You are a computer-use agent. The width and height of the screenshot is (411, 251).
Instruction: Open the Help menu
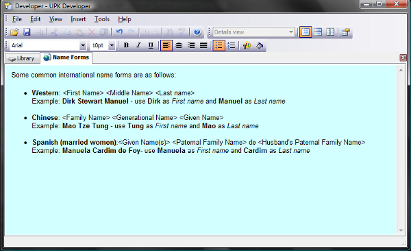(x=125, y=19)
